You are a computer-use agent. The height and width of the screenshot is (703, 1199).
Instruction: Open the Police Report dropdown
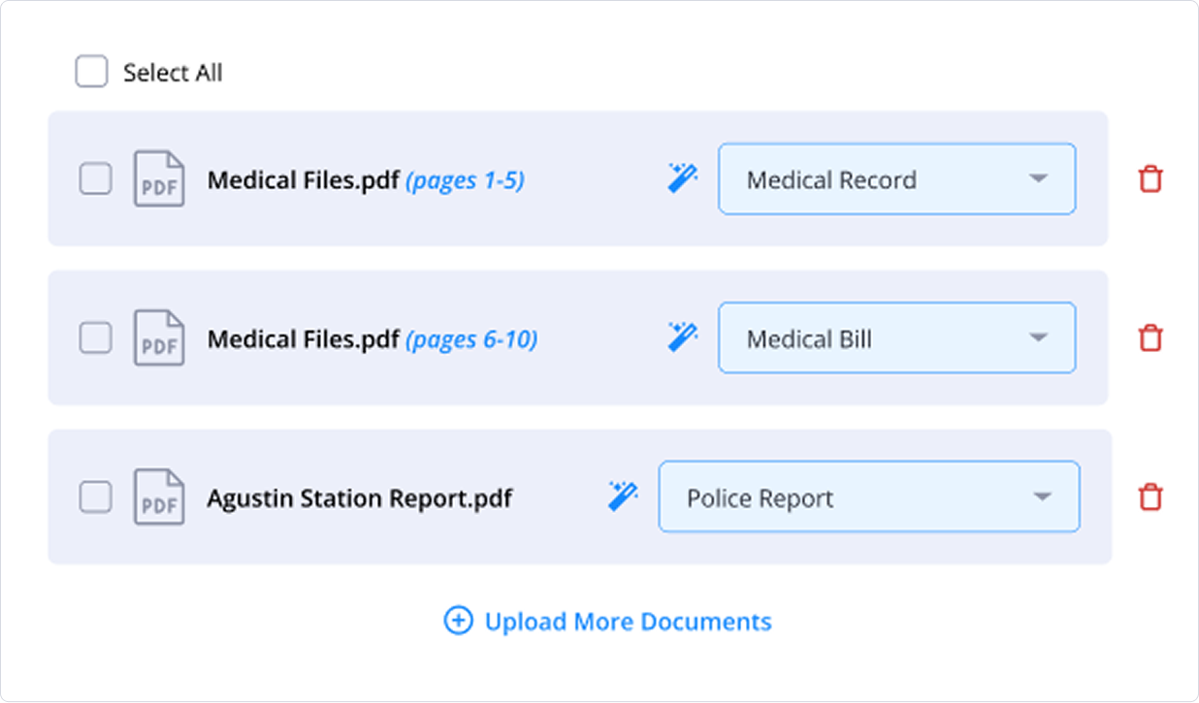(x=869, y=496)
